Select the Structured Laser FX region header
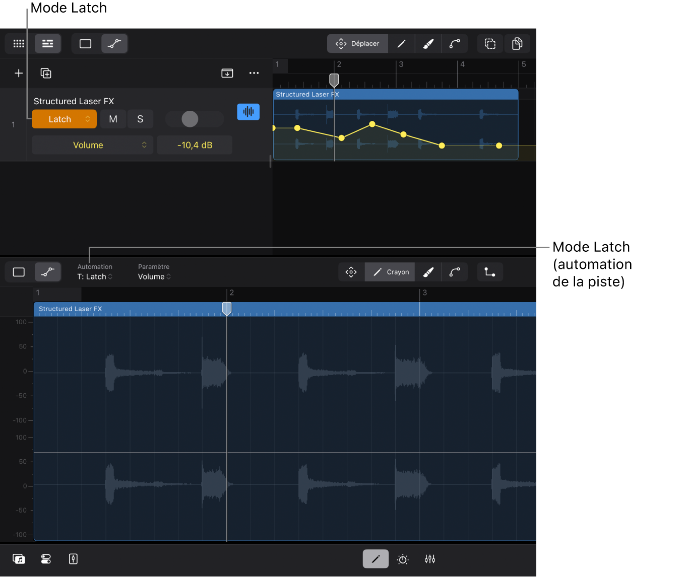Viewport: 685px width, 577px height. click(x=396, y=94)
